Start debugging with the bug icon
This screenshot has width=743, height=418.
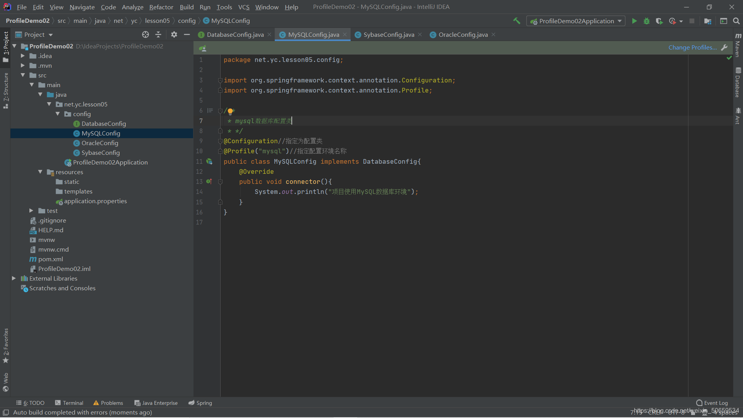(647, 21)
